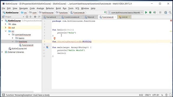
Task: Expand the basics package
Action: click(x=13, y=38)
